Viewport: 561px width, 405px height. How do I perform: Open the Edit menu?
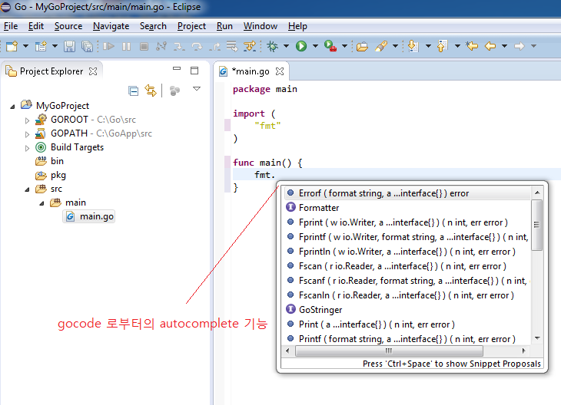36,26
